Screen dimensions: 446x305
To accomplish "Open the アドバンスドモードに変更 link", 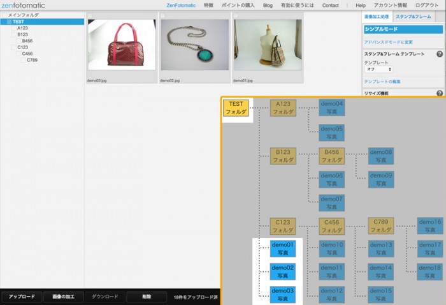I will pyautogui.click(x=388, y=42).
